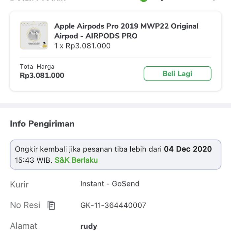Screen dimensions: 231x231
Task: Tap the Instant - GoSend courier text
Action: point(110,183)
